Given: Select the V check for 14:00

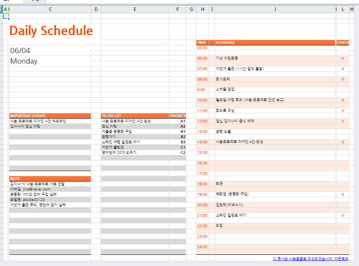Looking at the screenshot, I should [x=343, y=142].
